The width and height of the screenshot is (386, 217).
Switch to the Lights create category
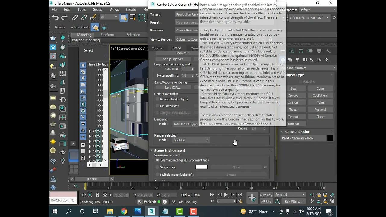click(x=297, y=60)
